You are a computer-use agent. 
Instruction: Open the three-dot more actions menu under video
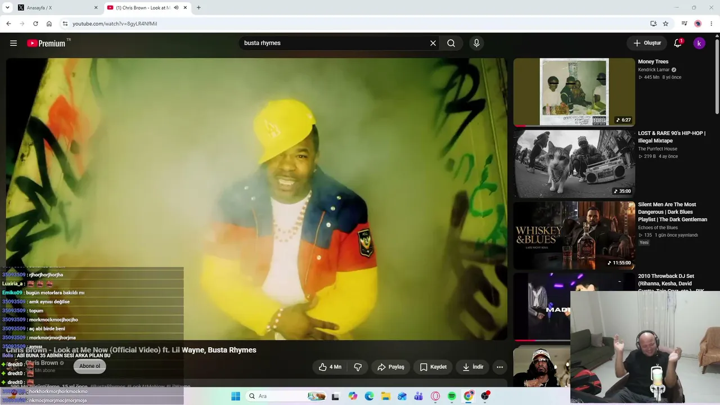[x=499, y=367]
